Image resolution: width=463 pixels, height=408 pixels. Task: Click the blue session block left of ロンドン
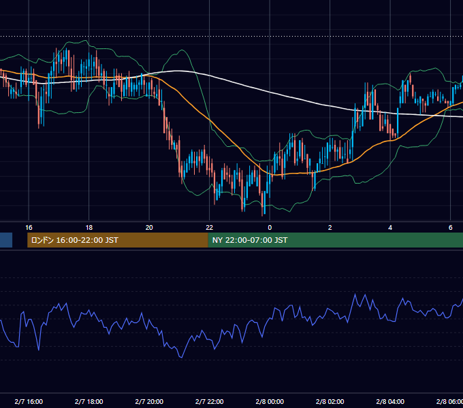click(6, 240)
